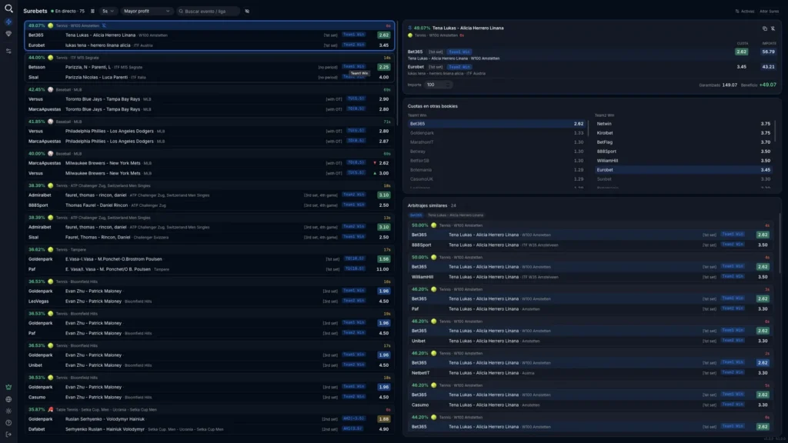This screenshot has width=788, height=443.
Task: Toggle the sun theme icon in sidebar
Action: pos(8,411)
